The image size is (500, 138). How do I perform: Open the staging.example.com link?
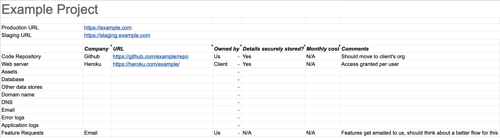point(117,35)
